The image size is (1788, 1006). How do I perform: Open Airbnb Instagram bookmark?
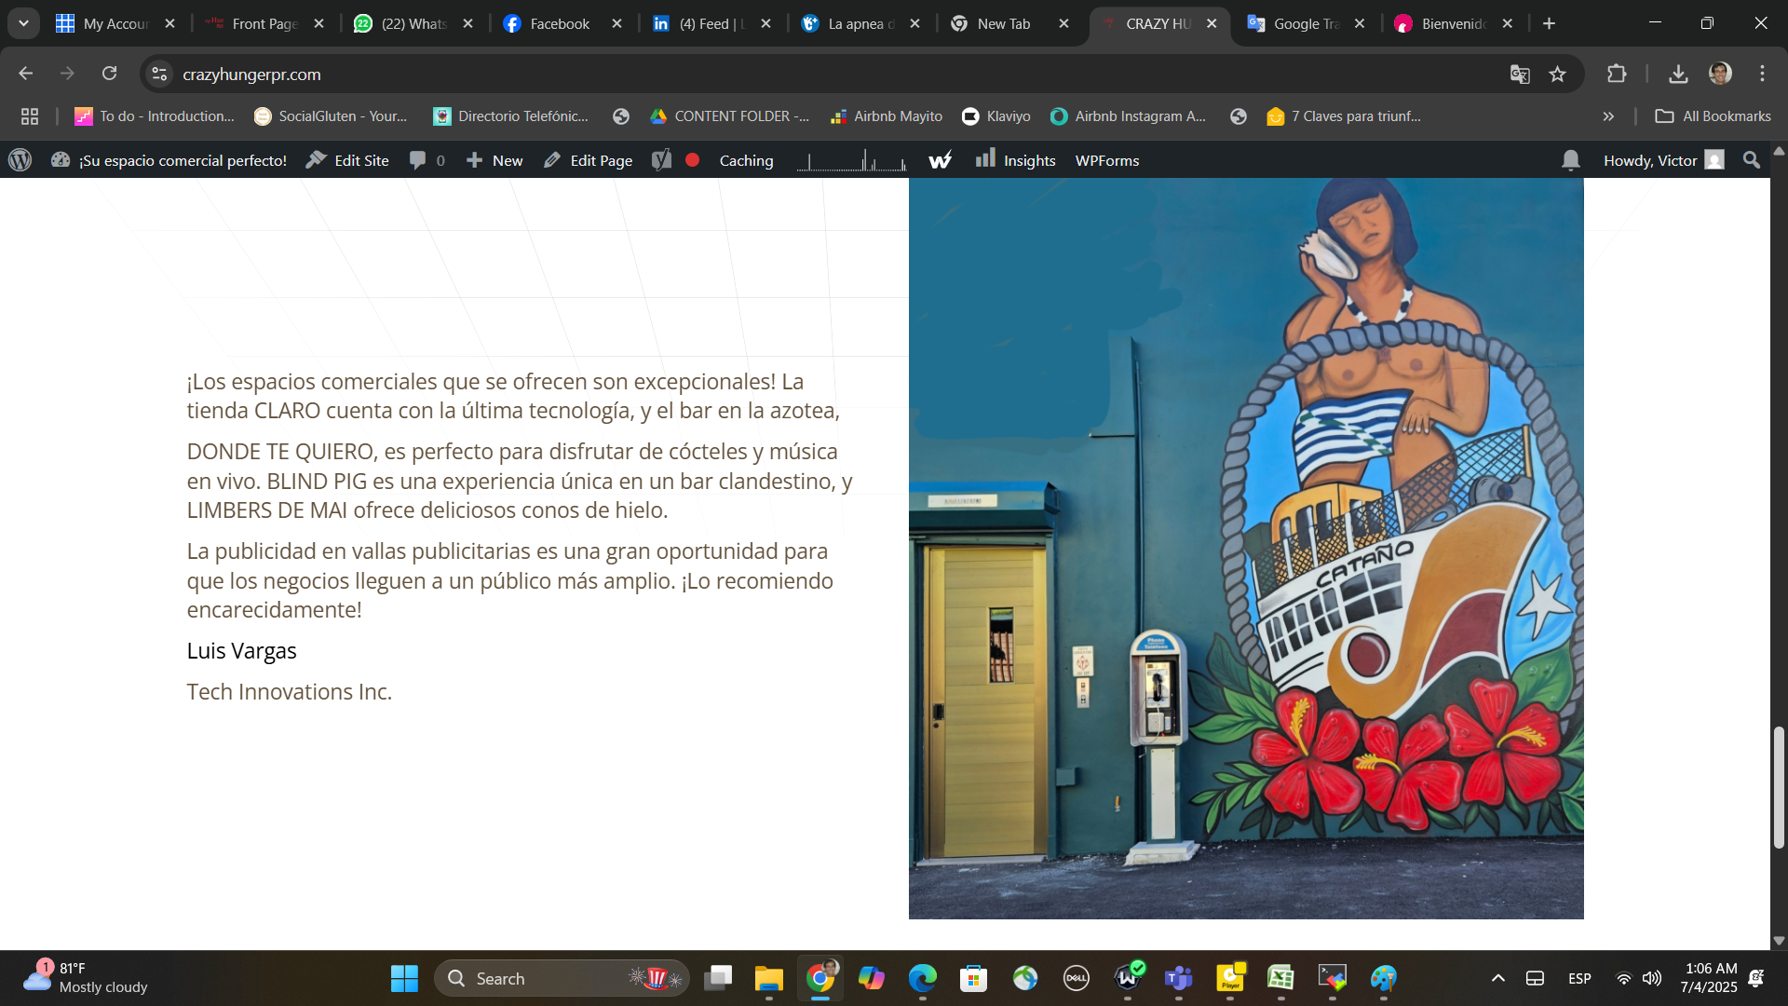point(1128,116)
